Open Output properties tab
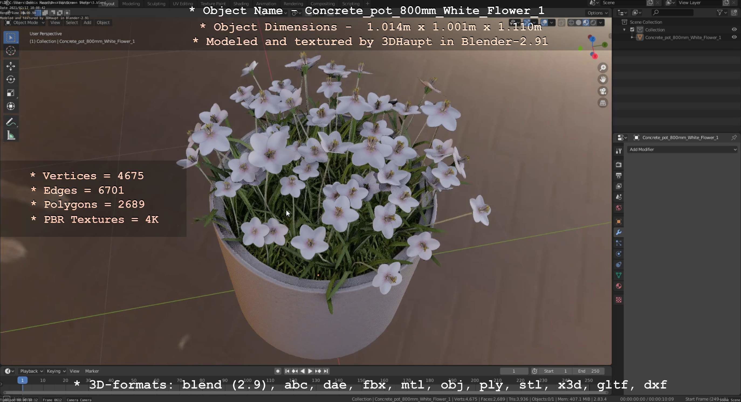 pos(619,175)
